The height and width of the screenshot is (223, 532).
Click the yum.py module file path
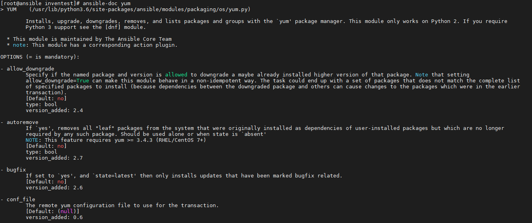pos(139,9)
